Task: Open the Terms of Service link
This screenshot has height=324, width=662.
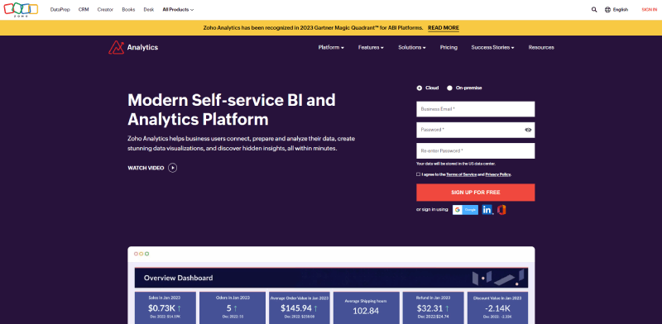Action: pyautogui.click(x=462, y=174)
